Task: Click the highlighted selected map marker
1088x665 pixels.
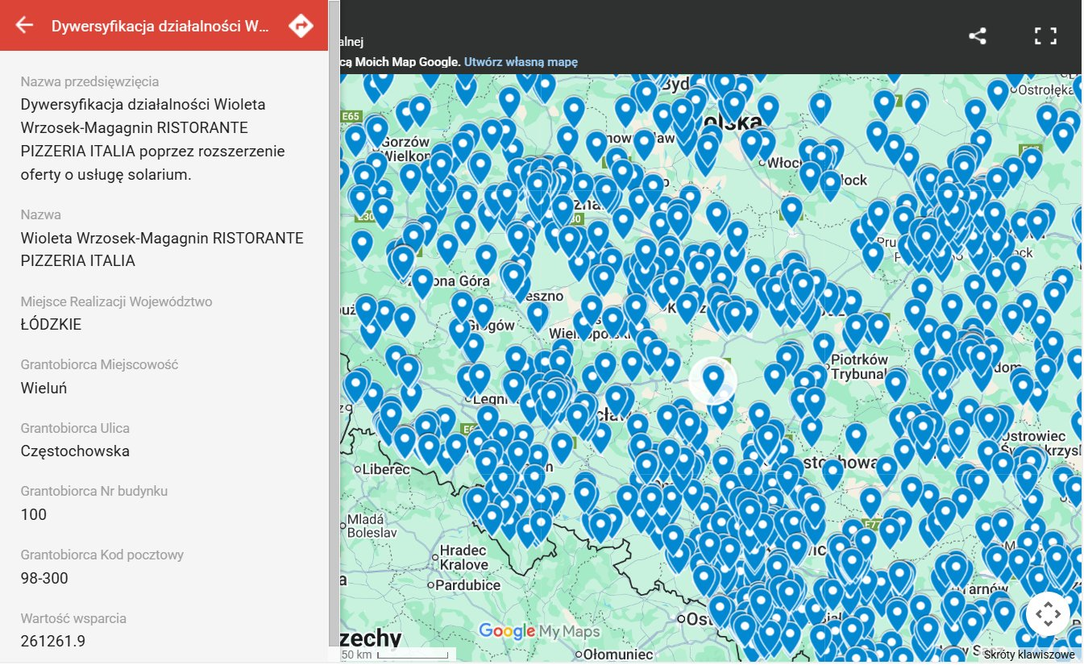Action: click(713, 379)
